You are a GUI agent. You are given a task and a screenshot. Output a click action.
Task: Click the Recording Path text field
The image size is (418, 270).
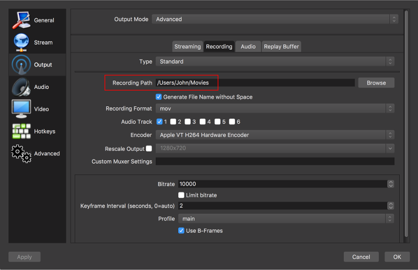255,83
